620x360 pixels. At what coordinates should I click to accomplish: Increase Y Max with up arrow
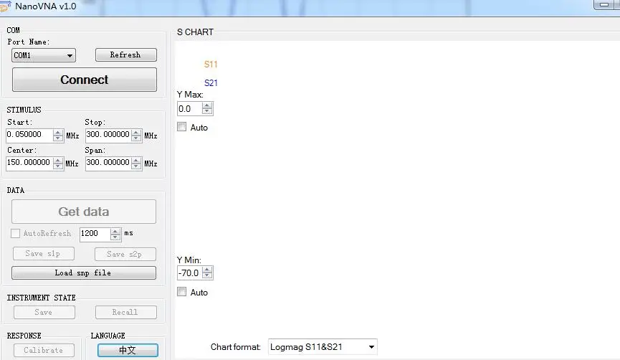[207, 105]
